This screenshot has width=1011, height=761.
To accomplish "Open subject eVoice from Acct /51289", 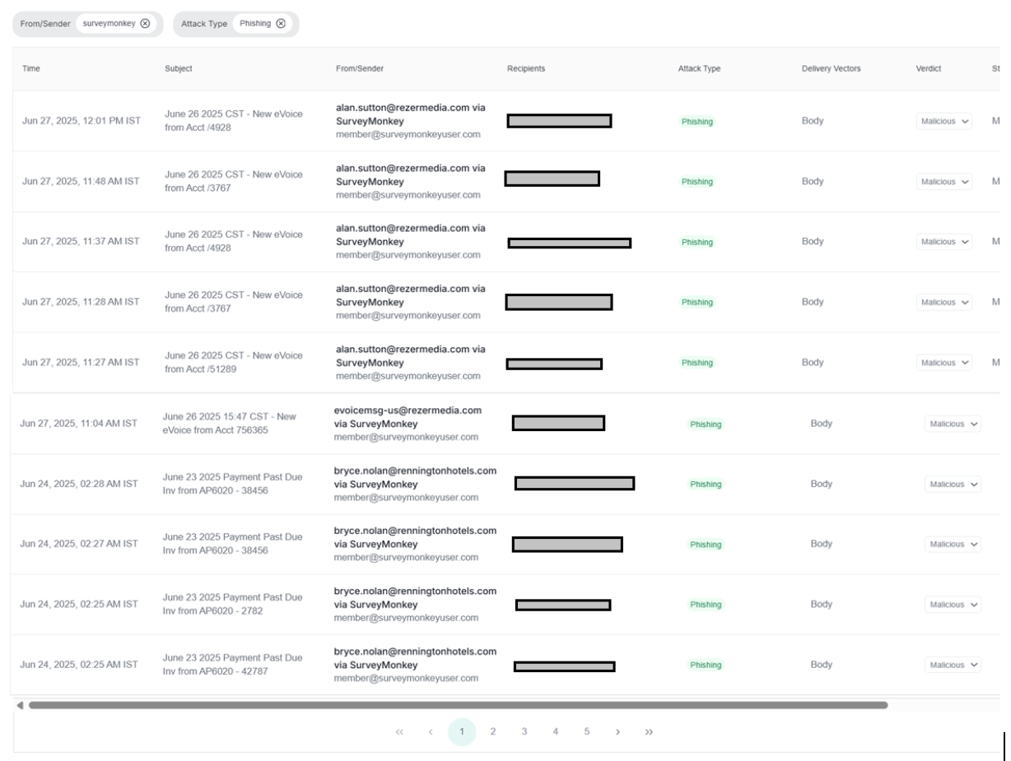I will (234, 362).
